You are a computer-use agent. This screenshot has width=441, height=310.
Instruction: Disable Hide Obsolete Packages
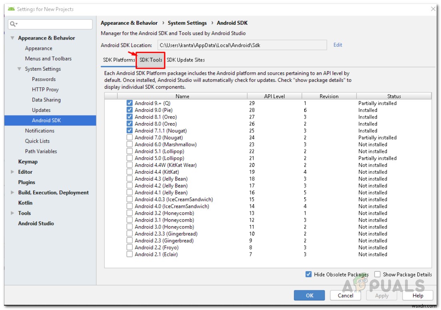point(308,274)
